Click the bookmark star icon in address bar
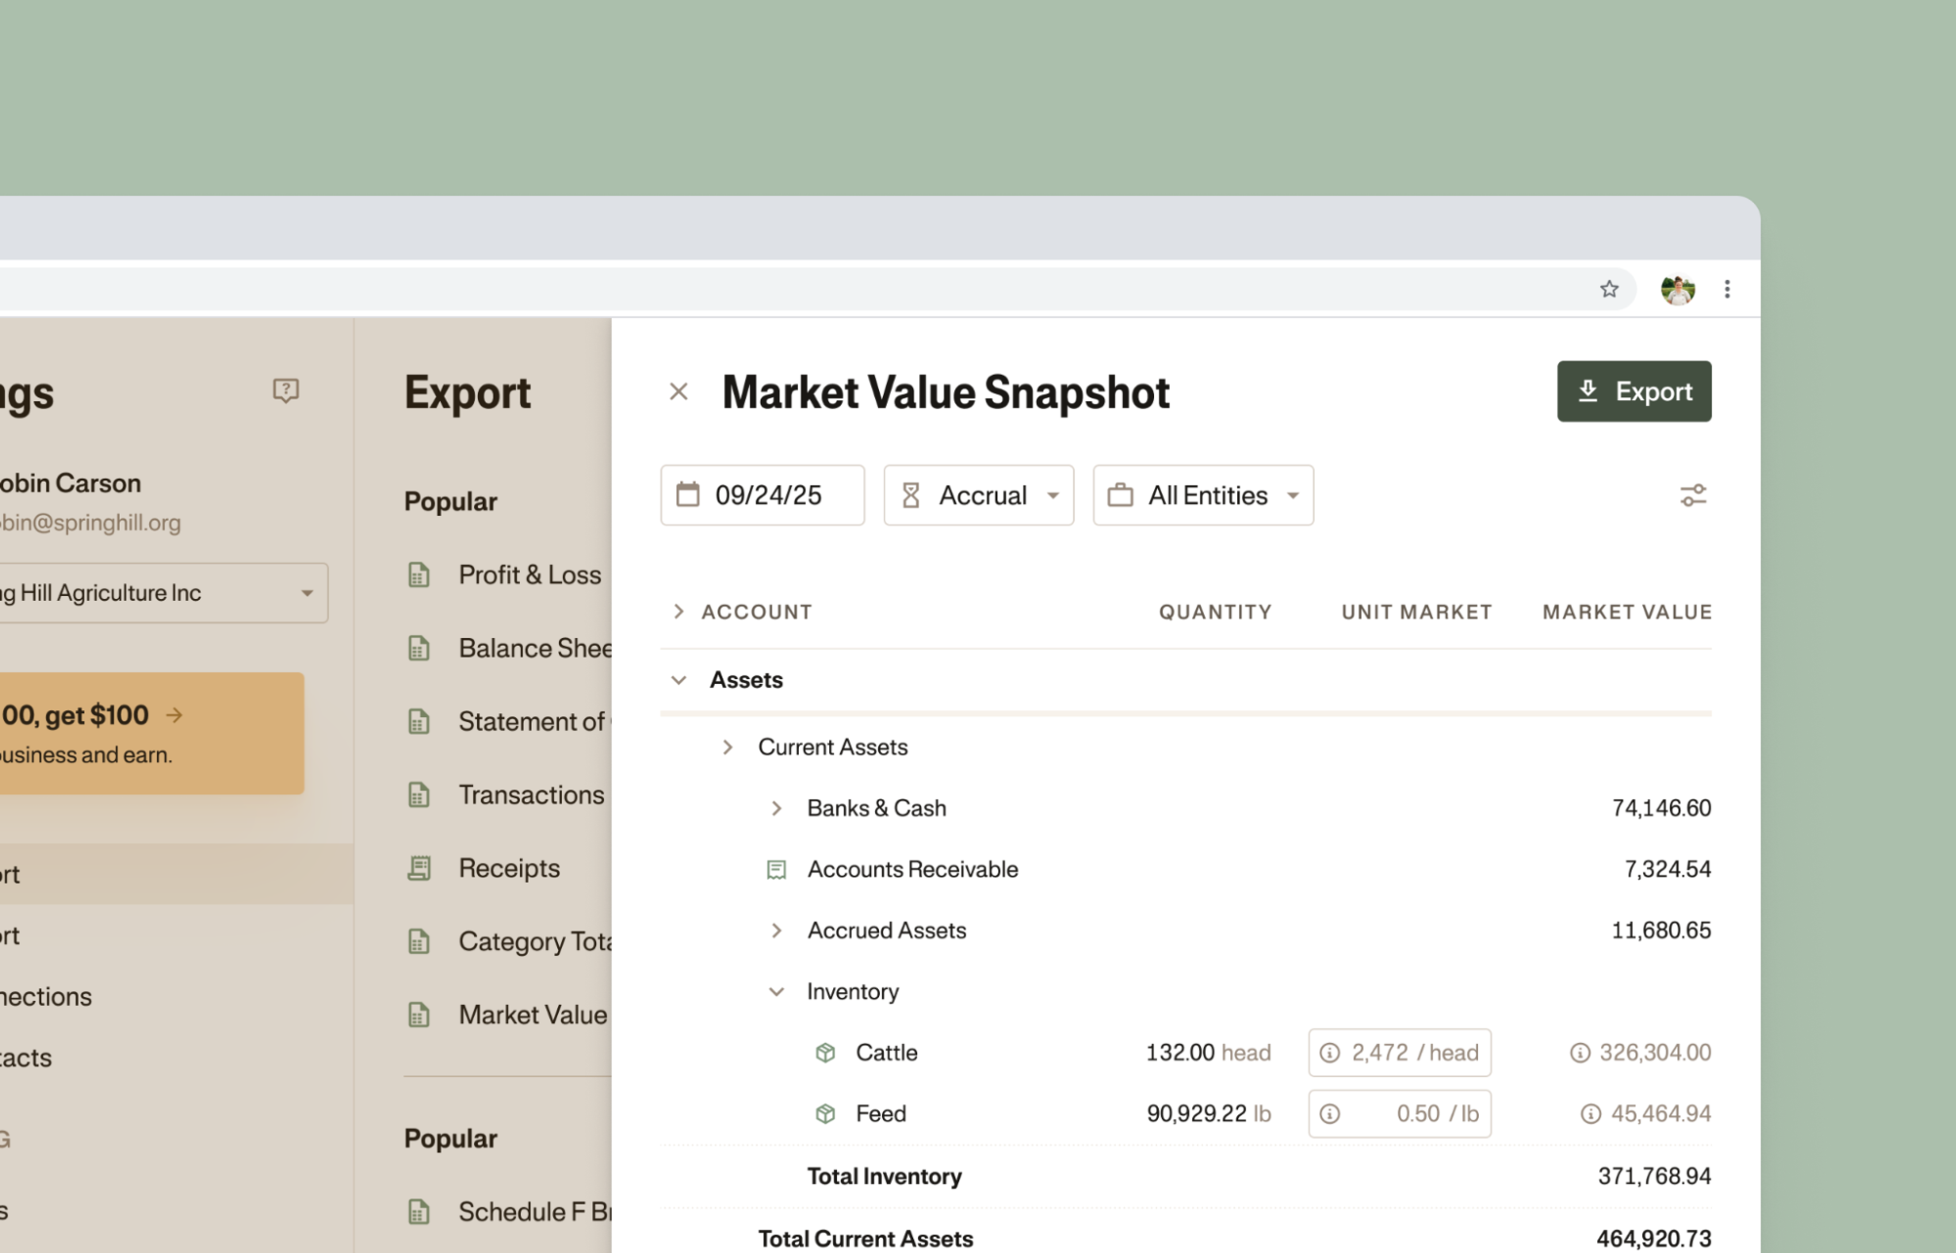The height and width of the screenshot is (1253, 1956). point(1609,289)
